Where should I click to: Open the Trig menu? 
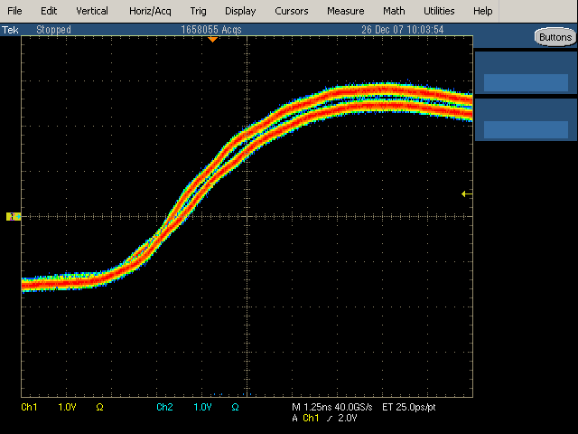point(198,11)
